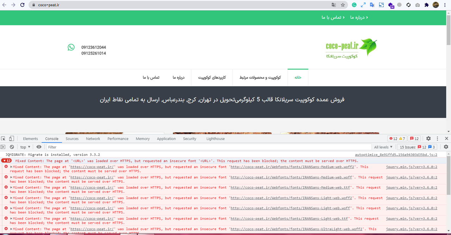Image resolution: width=451 pixels, height=235 pixels.
Task: Open the Network tab
Action: [93, 139]
